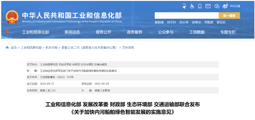Click the national emblem logo
The width and height of the screenshot is (255, 120).
pyautogui.click(x=12, y=17)
